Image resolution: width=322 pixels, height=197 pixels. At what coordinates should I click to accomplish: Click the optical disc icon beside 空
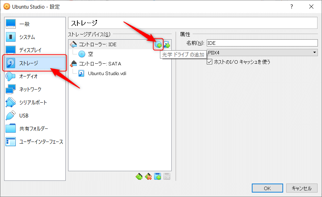click(x=82, y=54)
